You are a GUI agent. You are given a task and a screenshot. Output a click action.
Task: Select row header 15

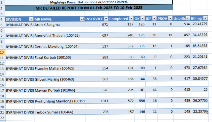click(2, 80)
